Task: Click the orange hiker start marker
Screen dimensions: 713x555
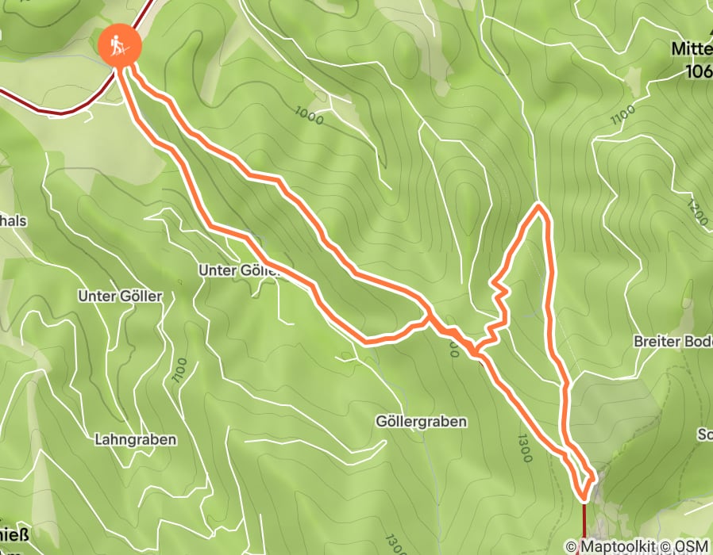Action: point(120,45)
